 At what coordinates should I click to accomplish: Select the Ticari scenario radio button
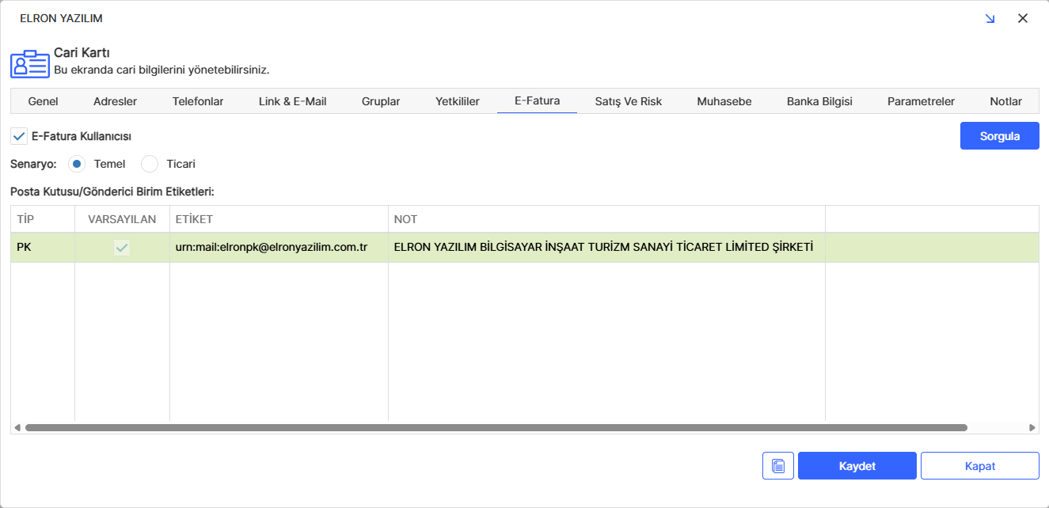[150, 164]
